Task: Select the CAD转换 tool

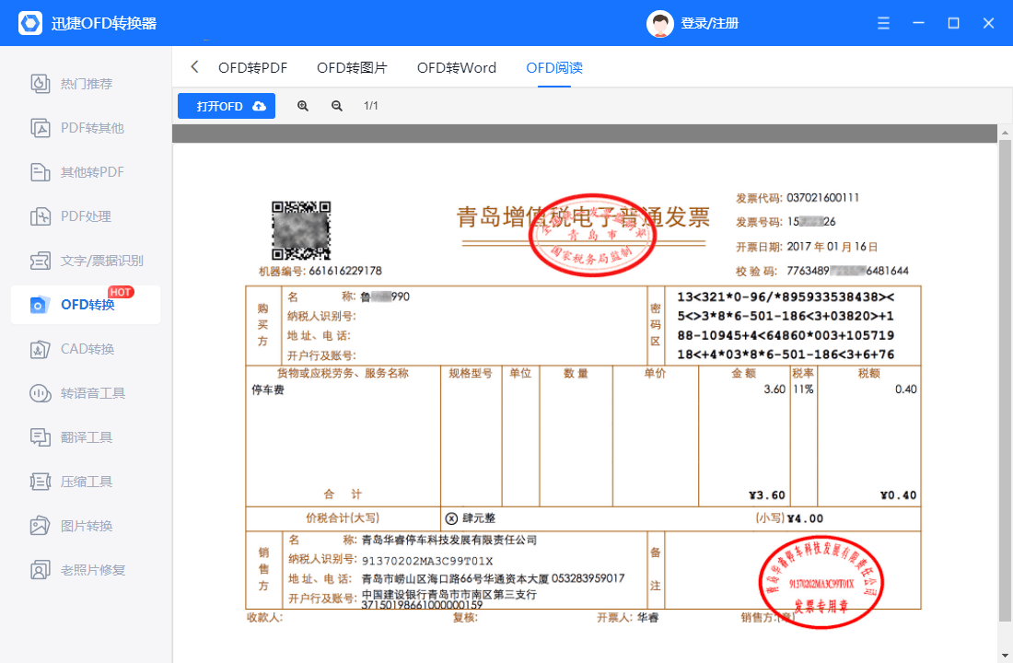Action: point(85,348)
